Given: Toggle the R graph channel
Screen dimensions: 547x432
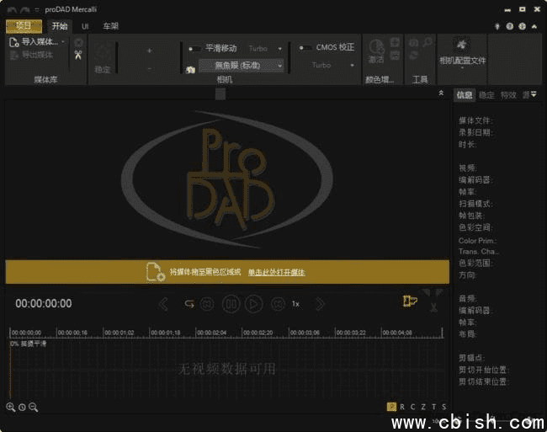Looking at the screenshot, I should (x=402, y=407).
